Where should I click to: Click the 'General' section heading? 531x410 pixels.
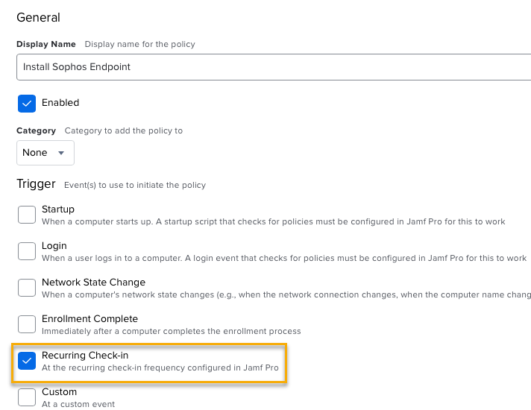[x=38, y=17]
